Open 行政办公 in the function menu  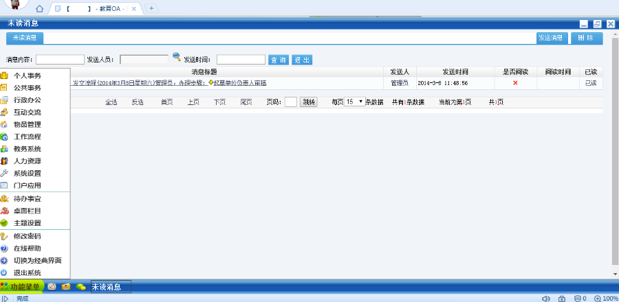[27, 100]
